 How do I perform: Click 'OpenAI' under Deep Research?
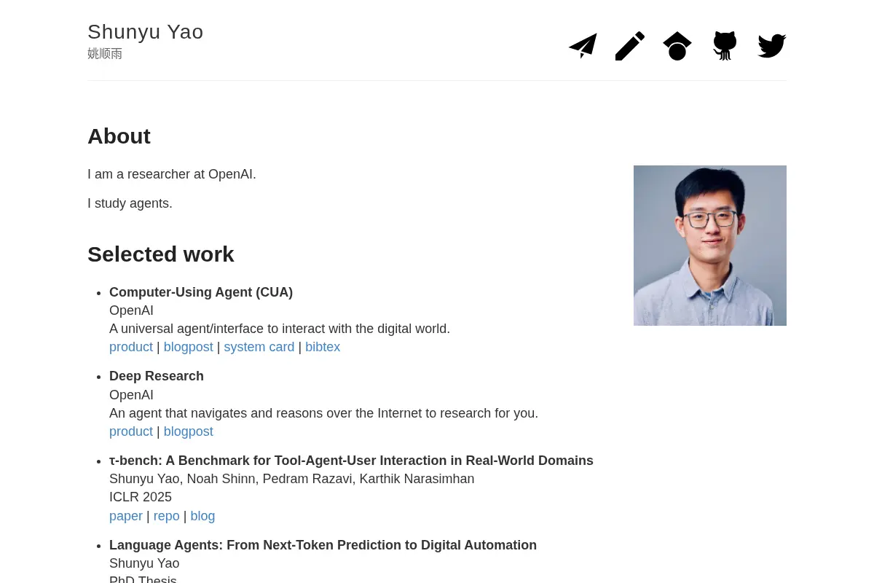click(x=131, y=395)
